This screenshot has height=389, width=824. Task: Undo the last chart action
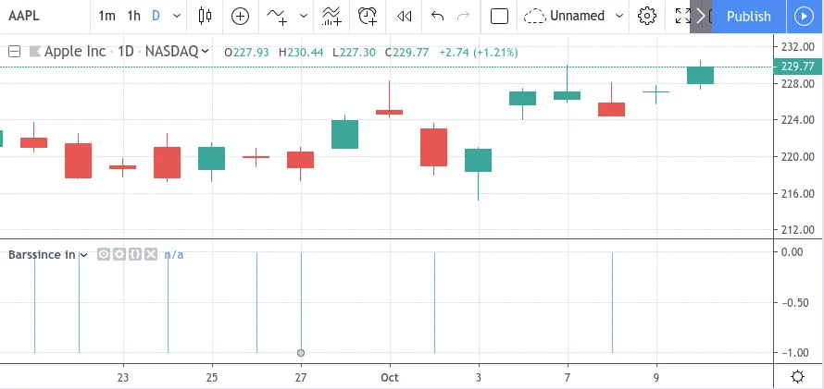(438, 16)
